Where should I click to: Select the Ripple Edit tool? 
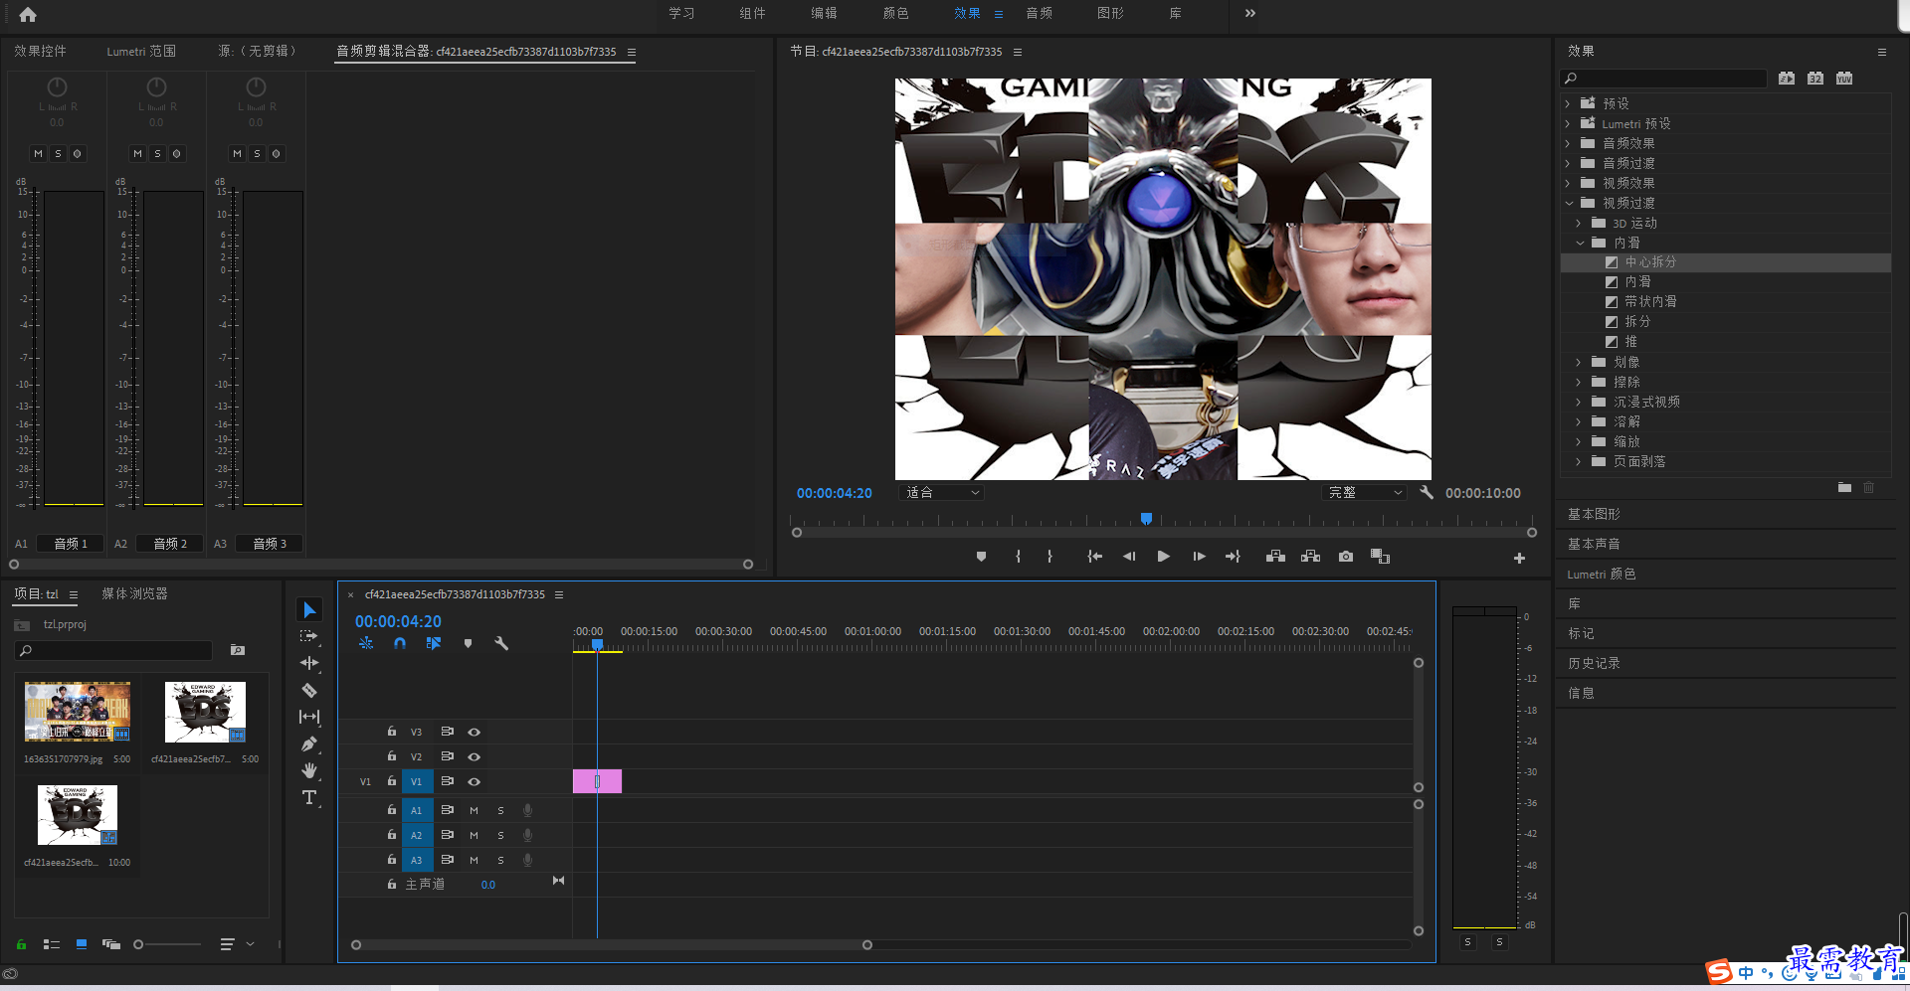309,663
